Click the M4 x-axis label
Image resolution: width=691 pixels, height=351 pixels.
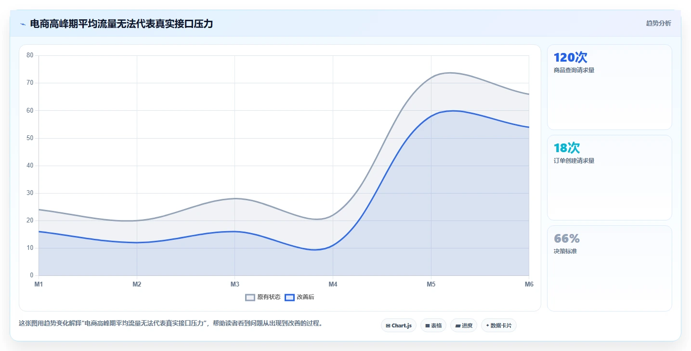[x=333, y=284]
